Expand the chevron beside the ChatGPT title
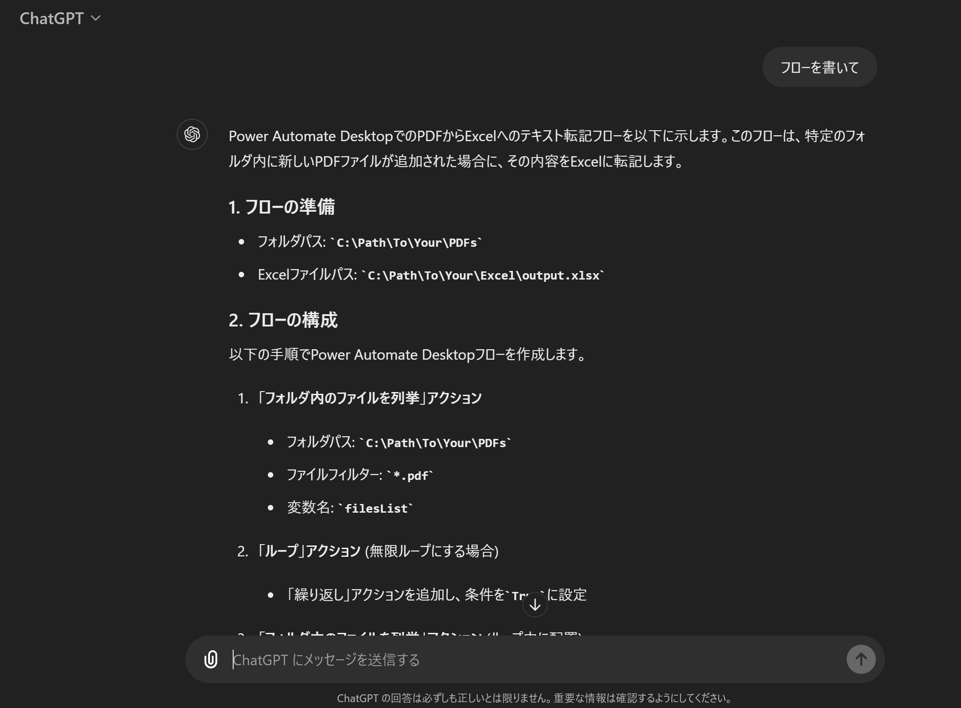The image size is (961, 708). tap(95, 19)
